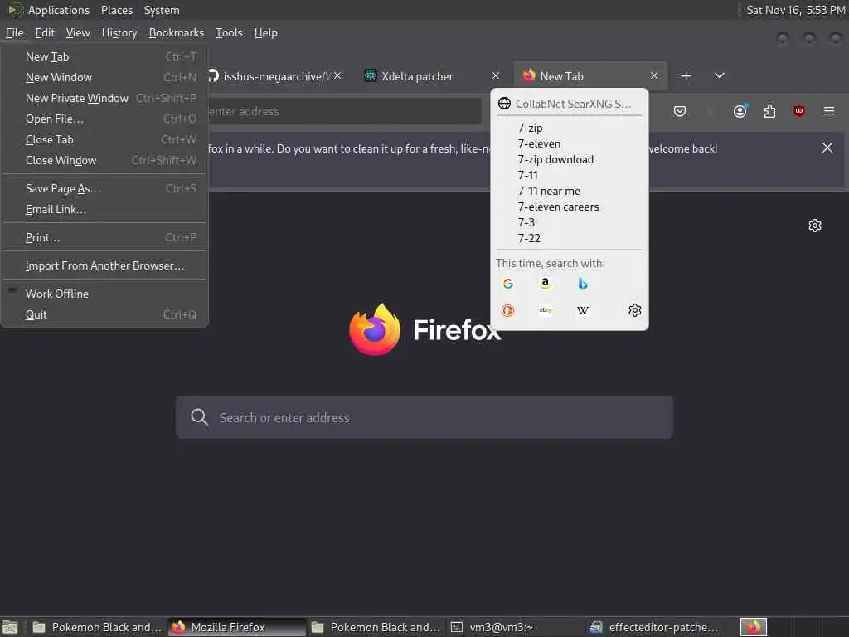Expand the list all tabs chevron

719,75
